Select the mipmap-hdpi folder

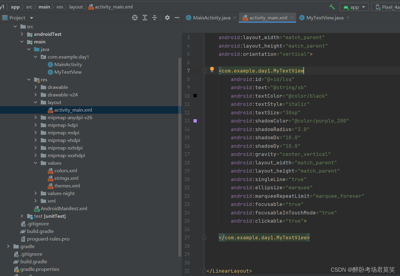(59, 125)
